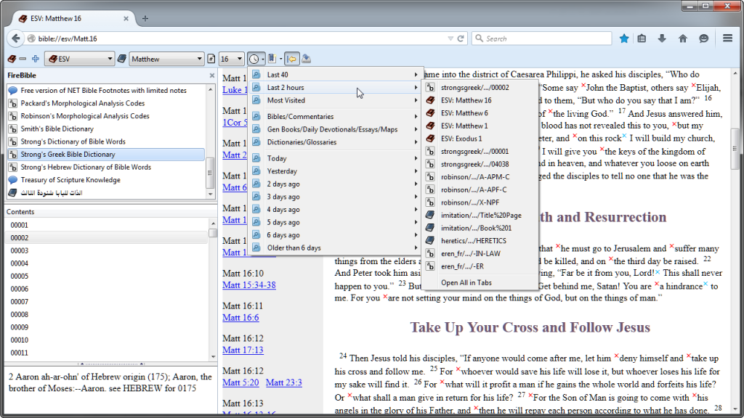Select Smith's Bible Dictionary in module list
Viewport: 744px width, 418px height.
57,128
